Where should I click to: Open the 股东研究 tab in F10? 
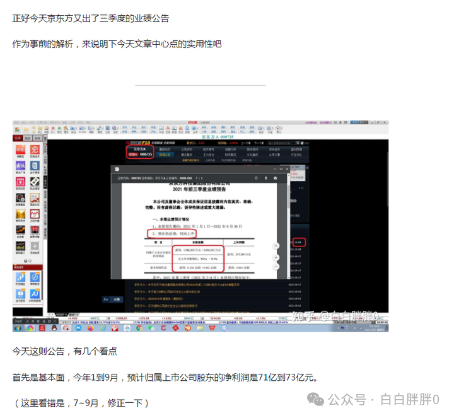coord(209,149)
